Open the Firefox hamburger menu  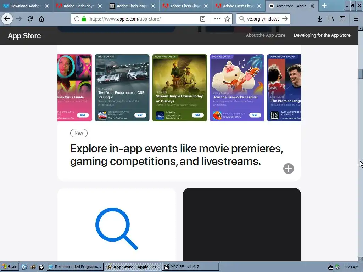pyautogui.click(x=356, y=19)
